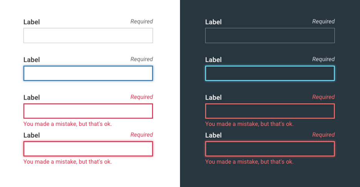
Task: Click the non-glowing red error input, light panel
Action: [88, 111]
